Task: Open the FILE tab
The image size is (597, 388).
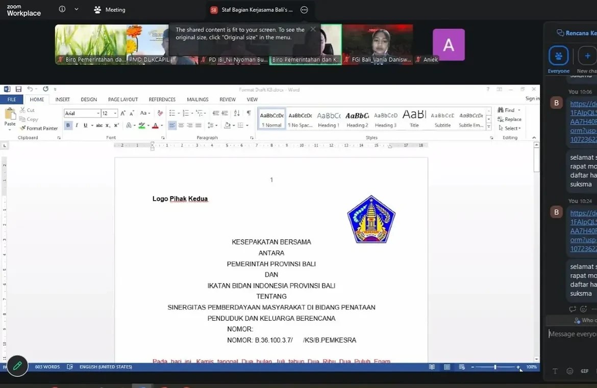Action: click(12, 100)
